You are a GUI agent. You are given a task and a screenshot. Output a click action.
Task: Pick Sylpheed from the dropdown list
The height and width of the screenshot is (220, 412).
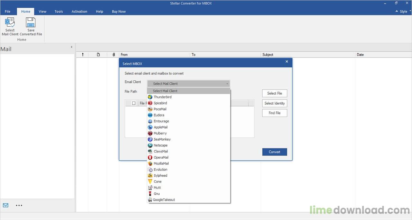(189, 176)
